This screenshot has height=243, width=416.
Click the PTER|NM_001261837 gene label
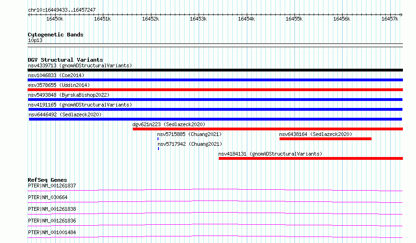click(x=52, y=186)
